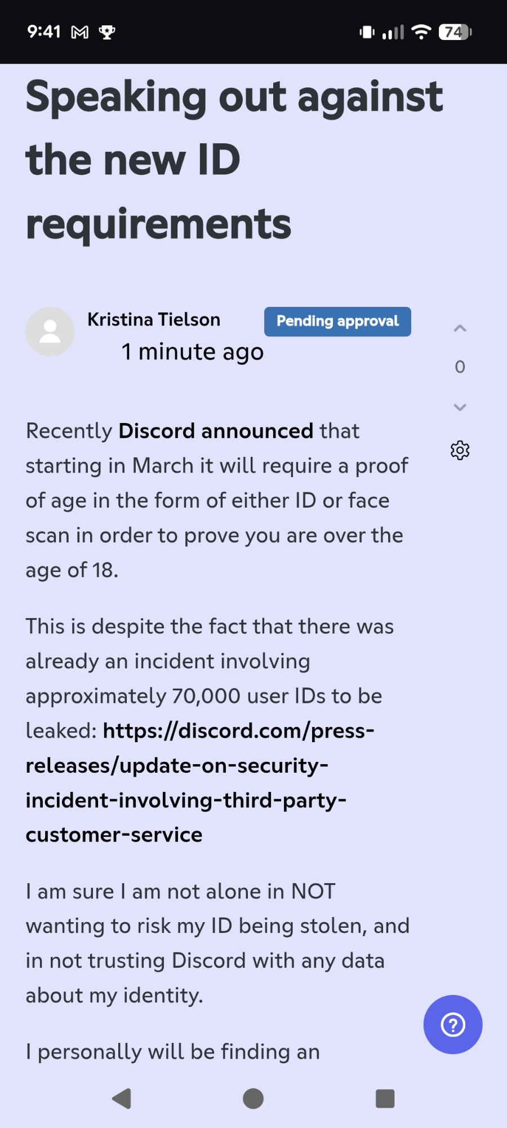Open Kristina Tielson's profile by her name
The width and height of the screenshot is (507, 1128).
pos(154,320)
